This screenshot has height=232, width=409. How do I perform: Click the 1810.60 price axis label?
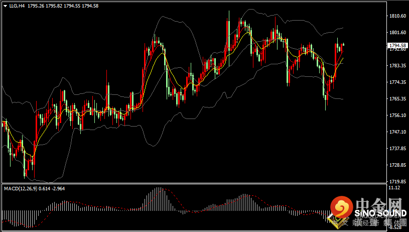(397, 16)
